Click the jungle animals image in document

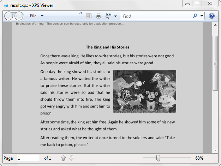[144, 91]
